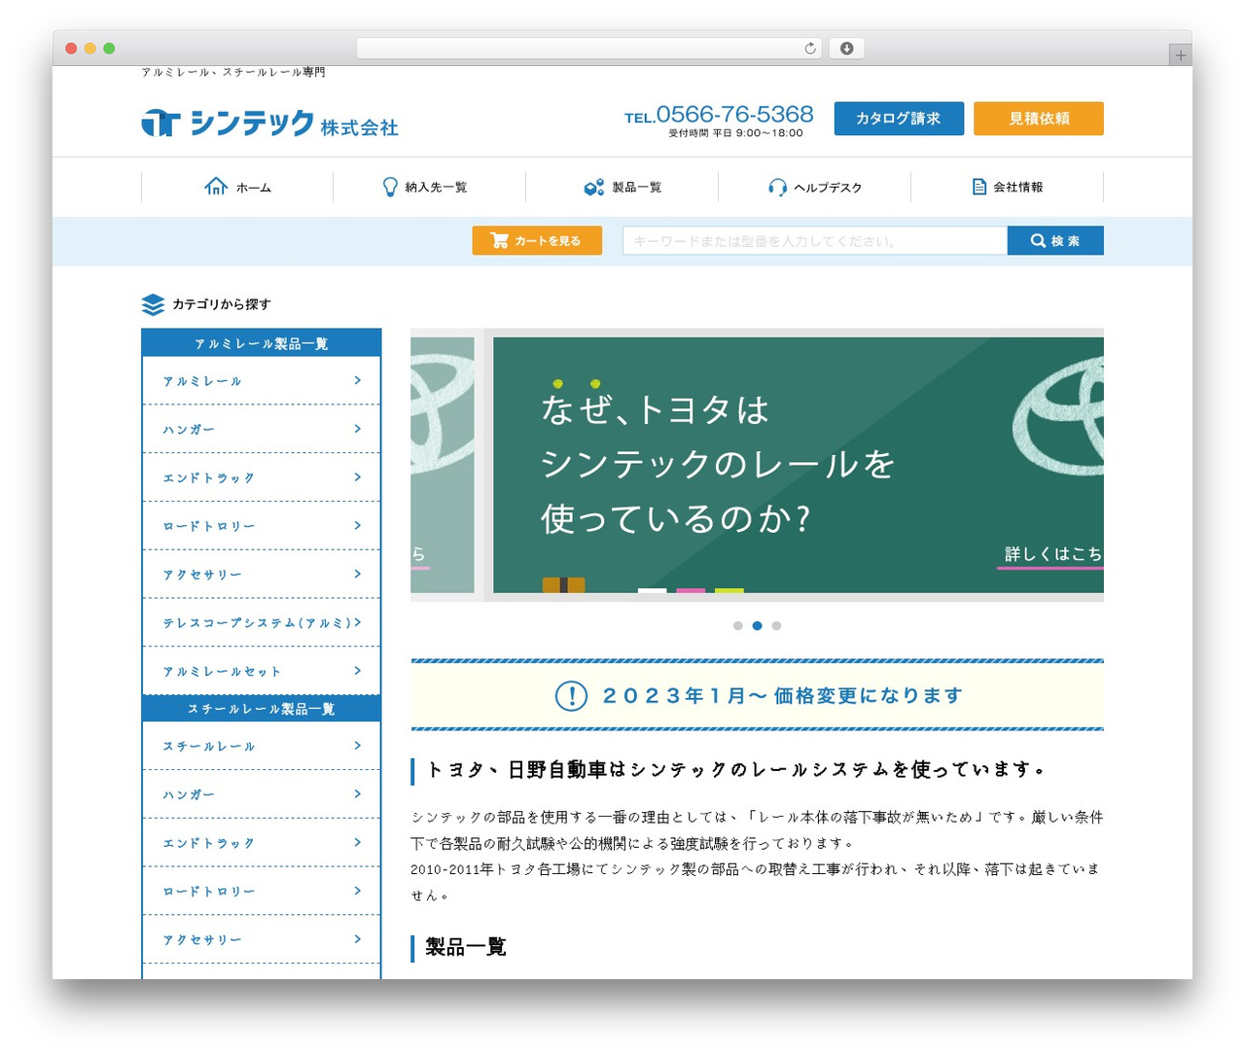The image size is (1245, 1054).
Task: Open the 納入先一覧 menu item
Action: coord(429,187)
